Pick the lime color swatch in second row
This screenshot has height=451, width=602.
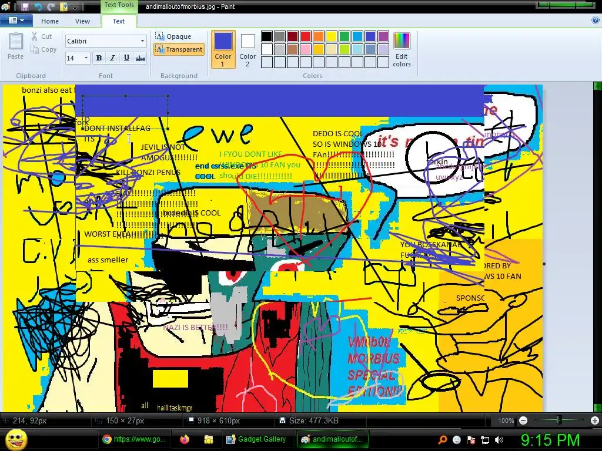345,49
